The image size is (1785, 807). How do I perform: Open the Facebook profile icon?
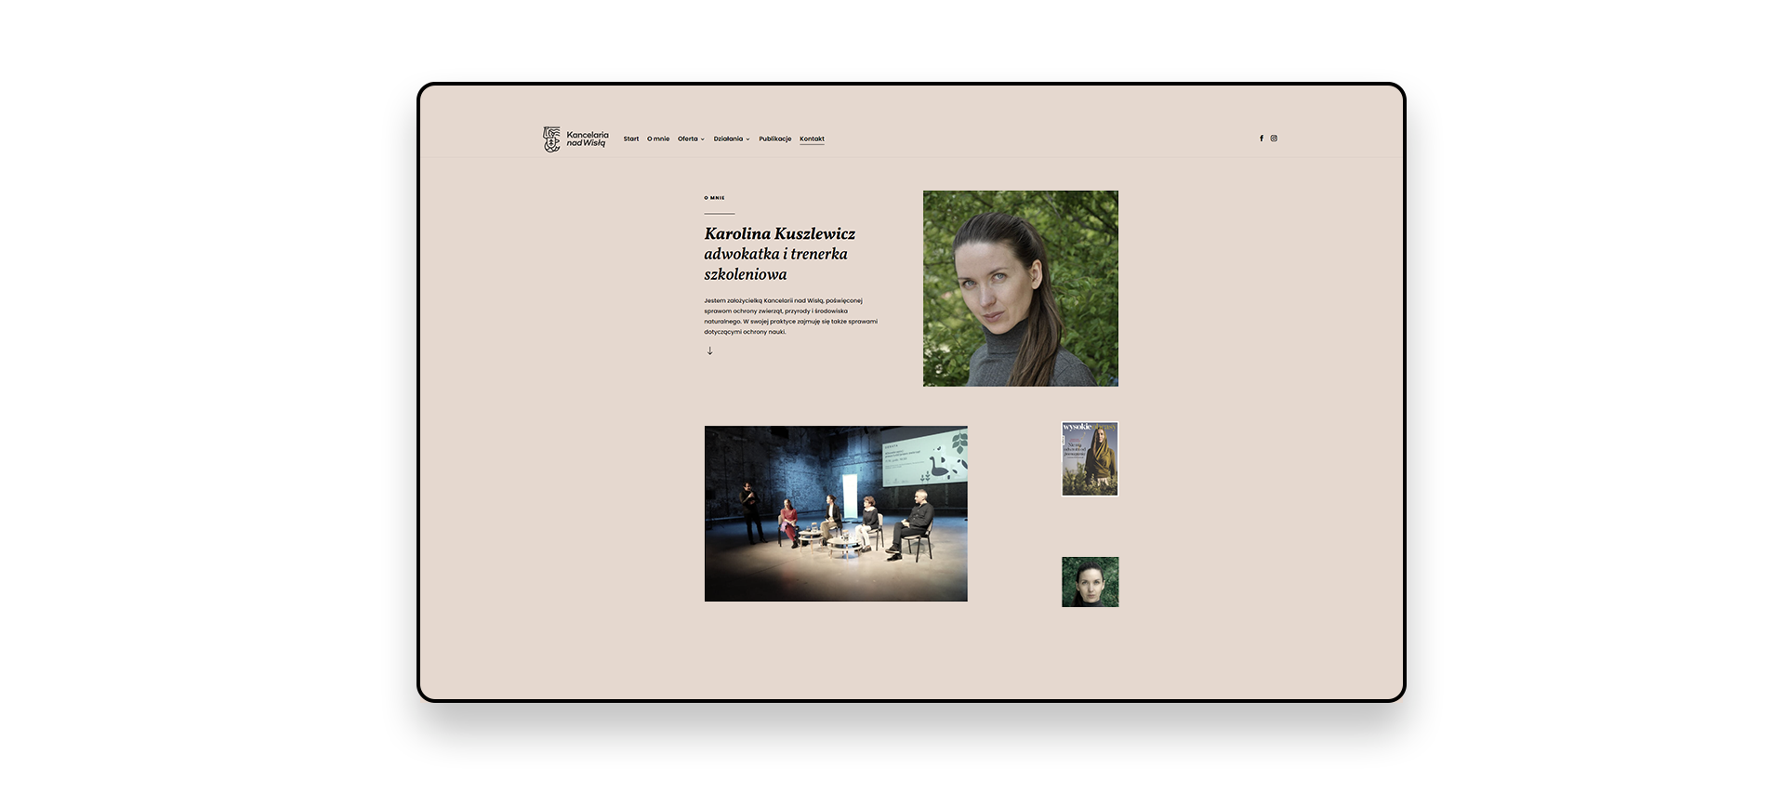tap(1262, 139)
